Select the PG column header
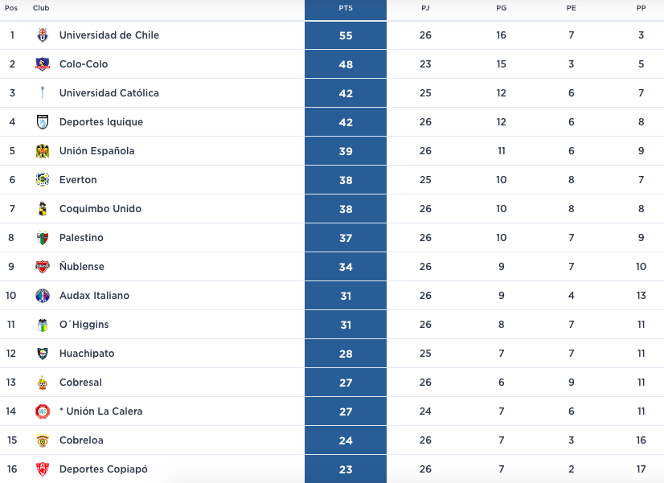 tap(501, 8)
